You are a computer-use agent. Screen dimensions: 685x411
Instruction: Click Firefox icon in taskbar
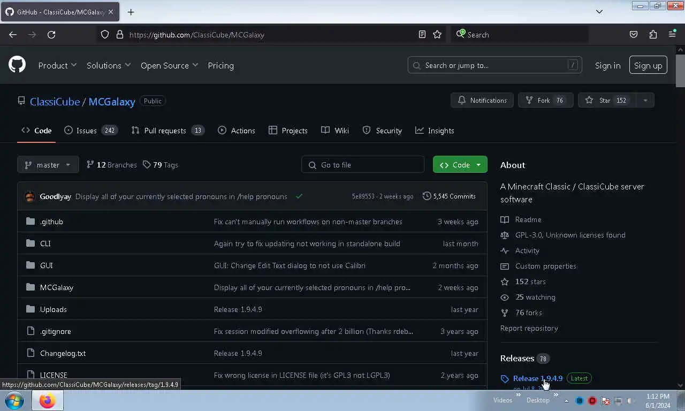(x=47, y=400)
